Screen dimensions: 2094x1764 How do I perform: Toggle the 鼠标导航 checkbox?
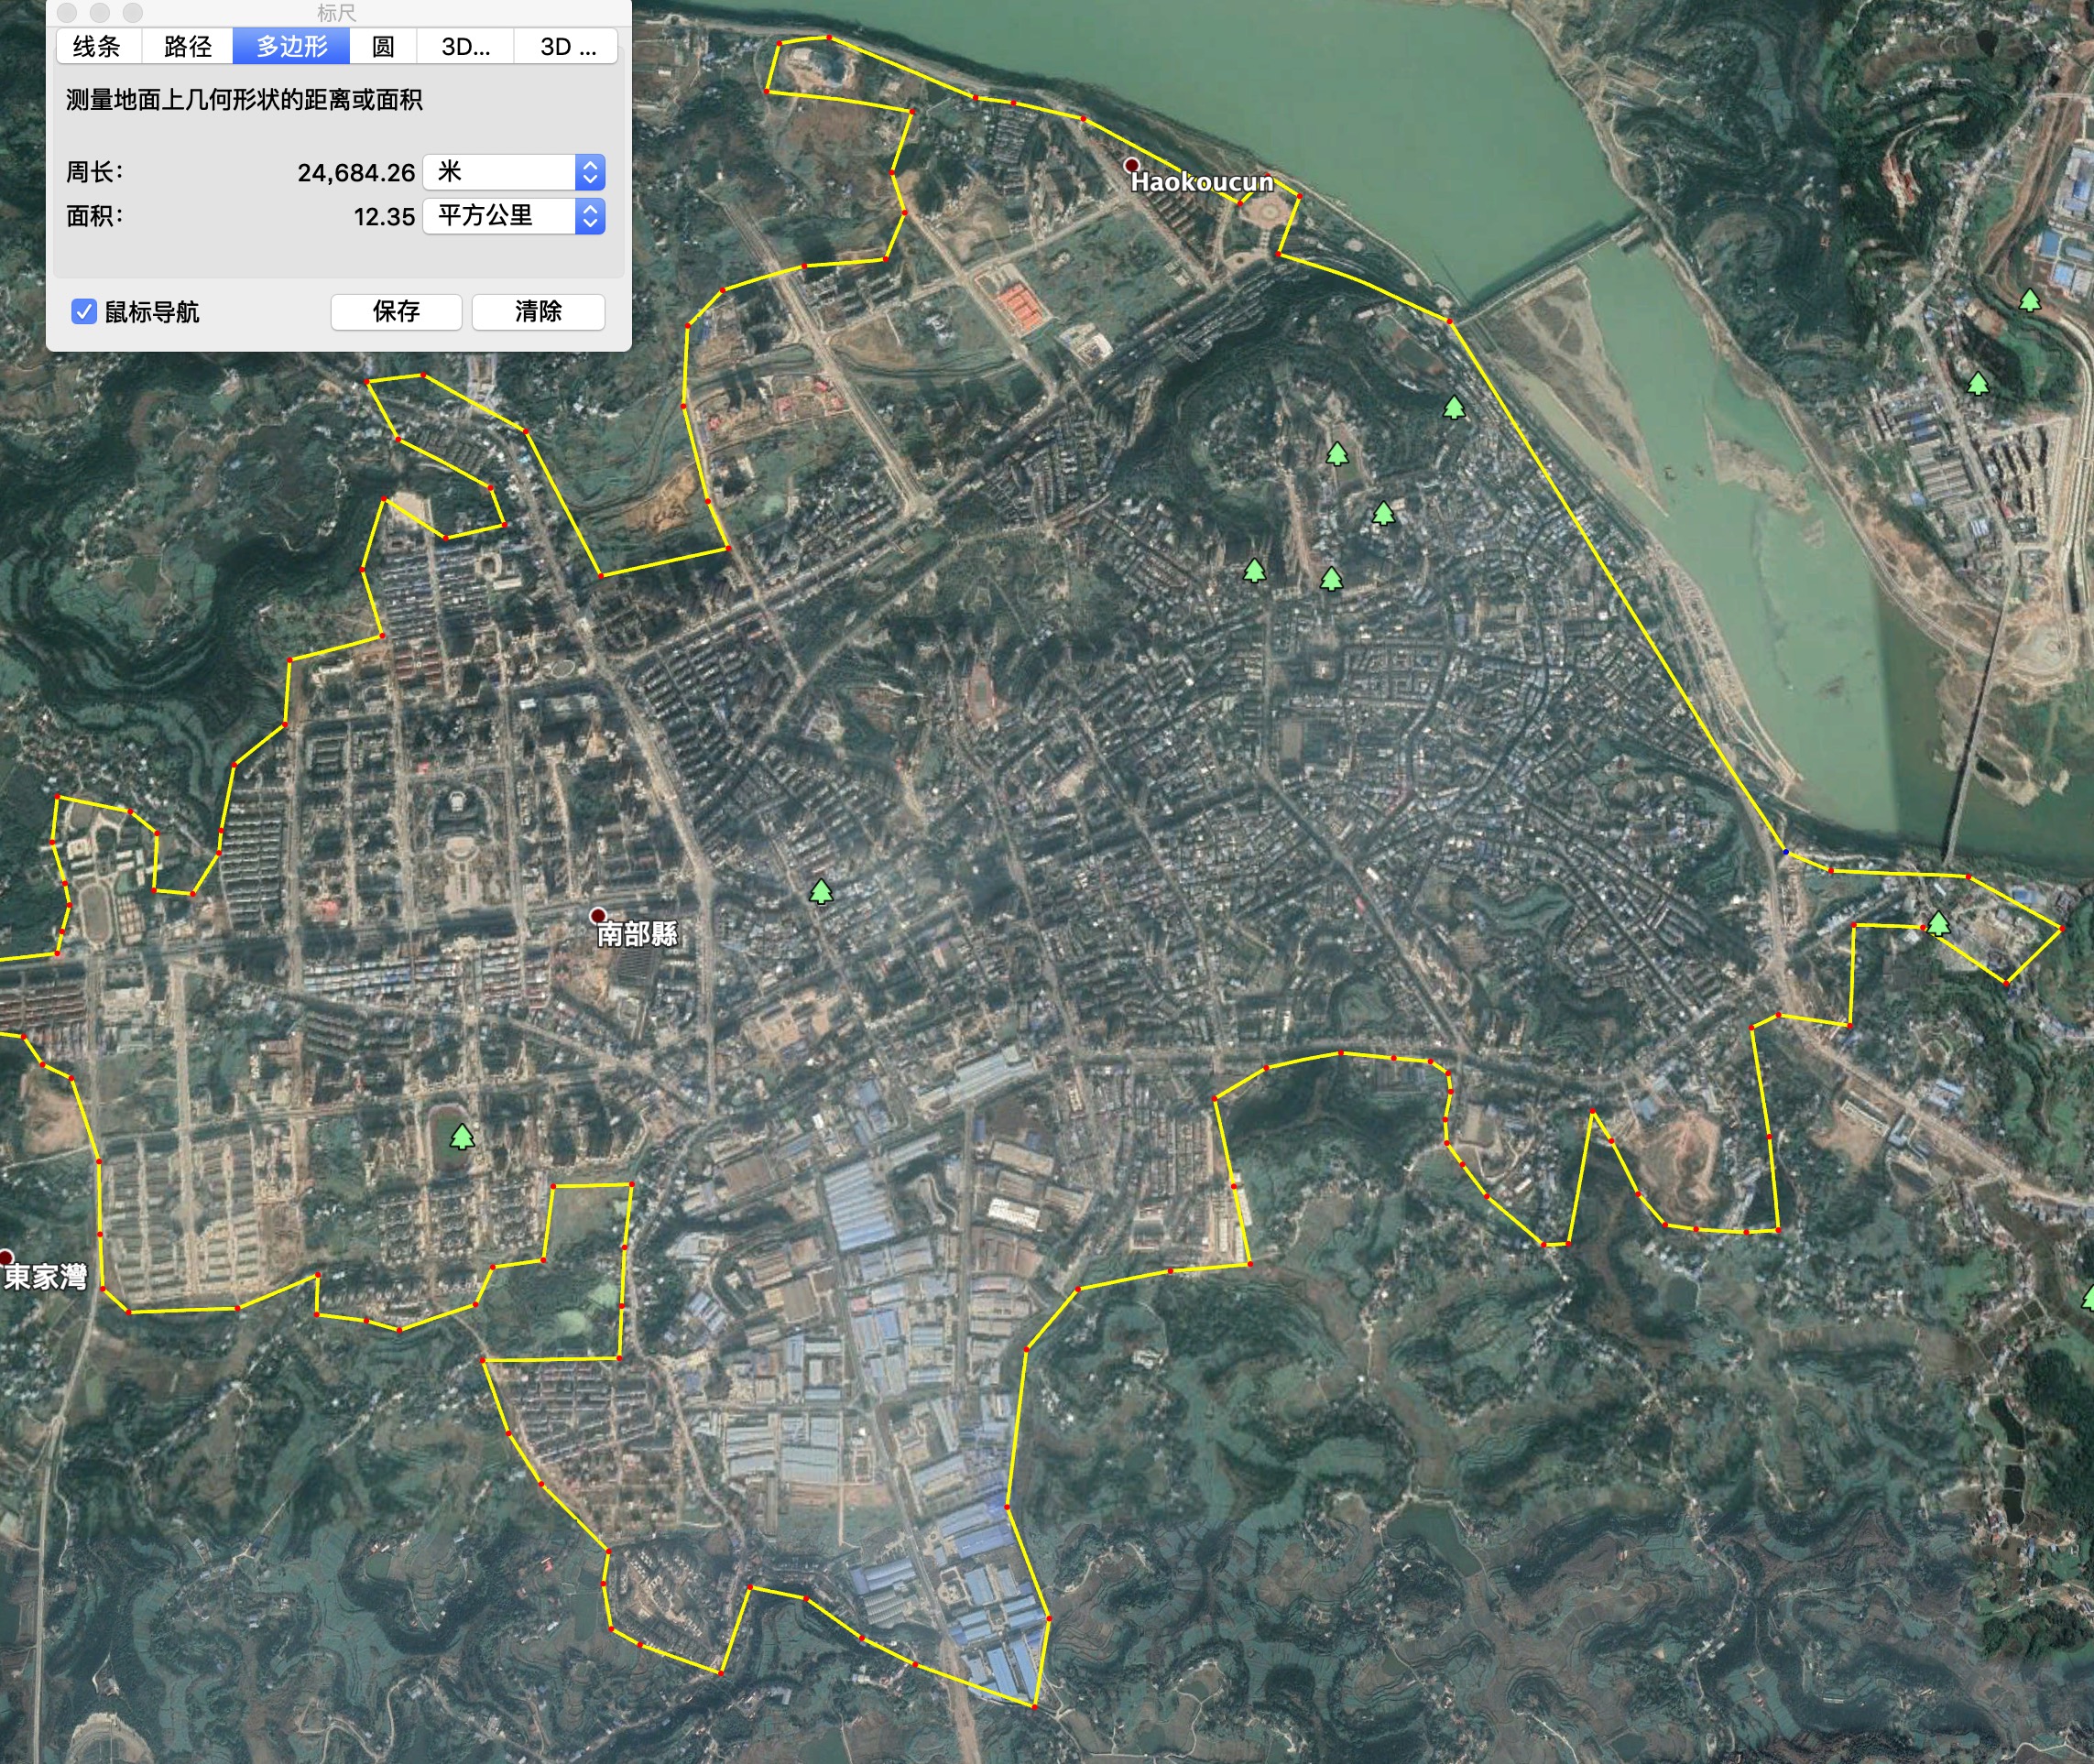pos(84,312)
